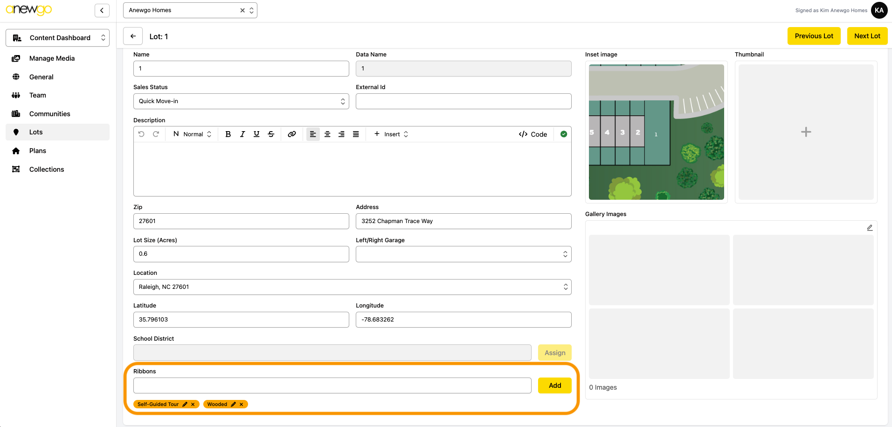Add a thumbnail image using plus area
892x427 pixels.
(806, 132)
